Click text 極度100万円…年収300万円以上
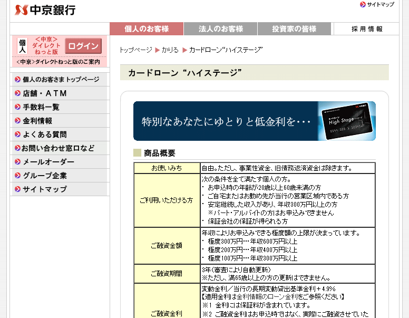Viewport: 409px width, 318px height. tap(252, 258)
